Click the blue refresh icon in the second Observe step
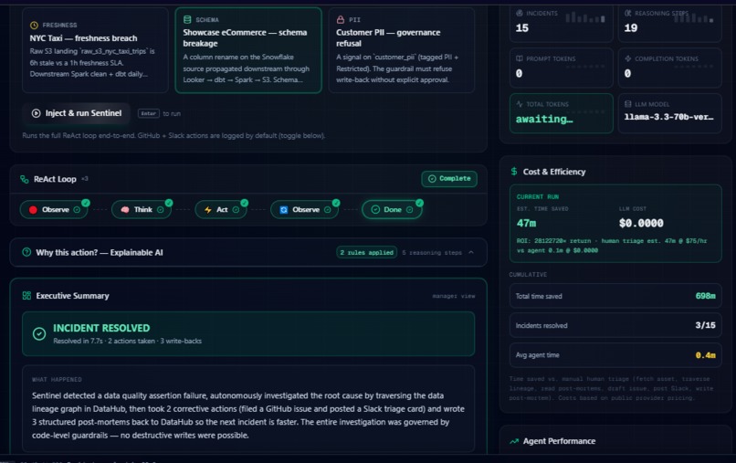736x463 pixels. pyautogui.click(x=283, y=210)
